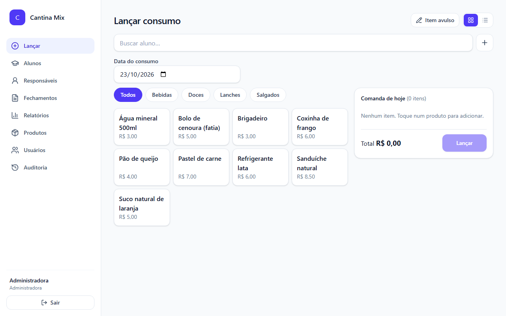Go to Relatórios section label
Screen dimensions: 506x316
36,115
